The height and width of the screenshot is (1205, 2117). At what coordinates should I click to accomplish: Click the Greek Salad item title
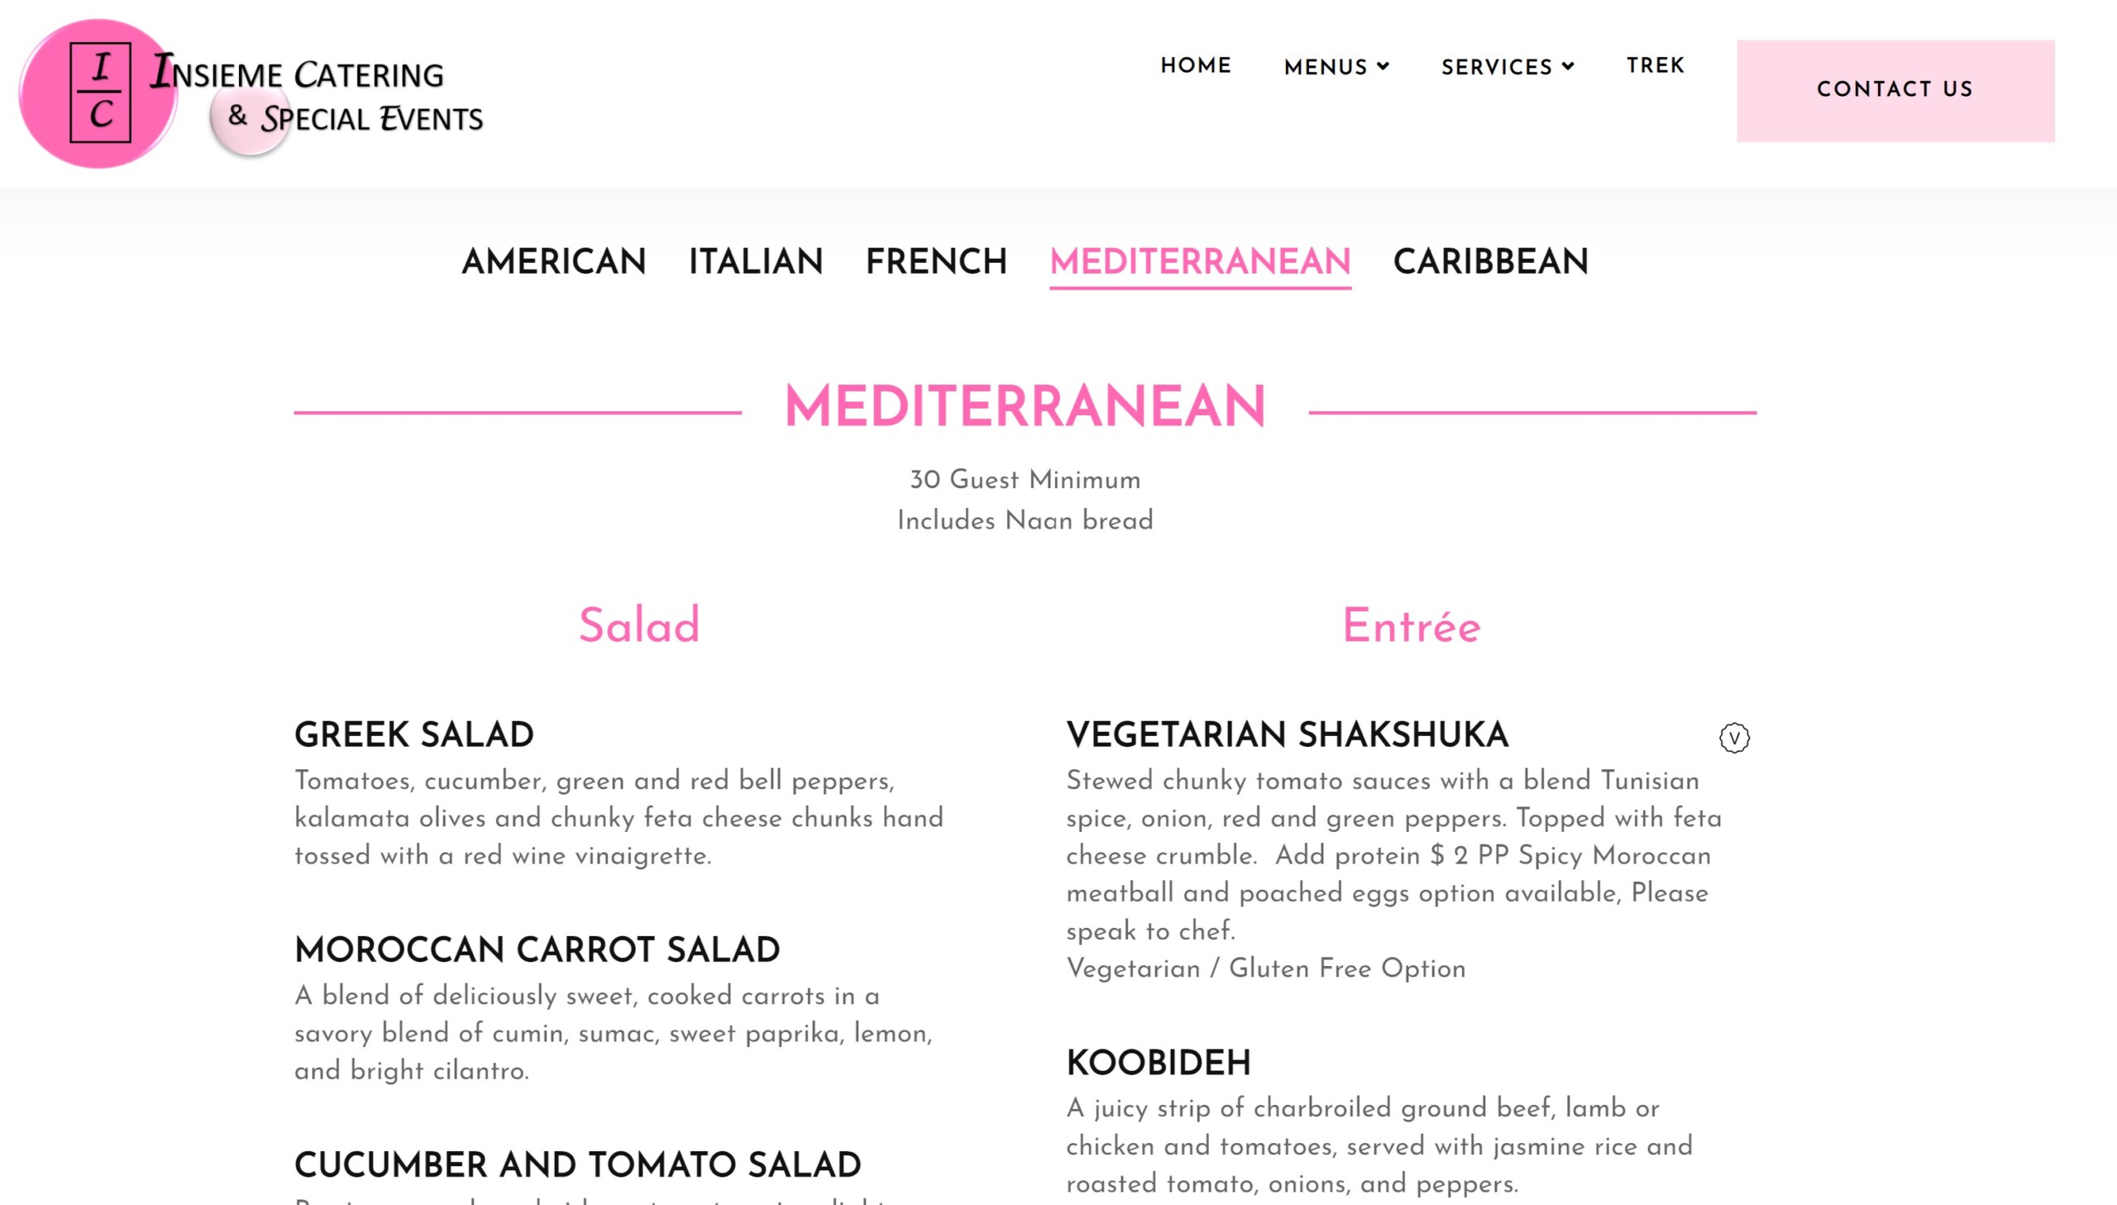pyautogui.click(x=413, y=735)
